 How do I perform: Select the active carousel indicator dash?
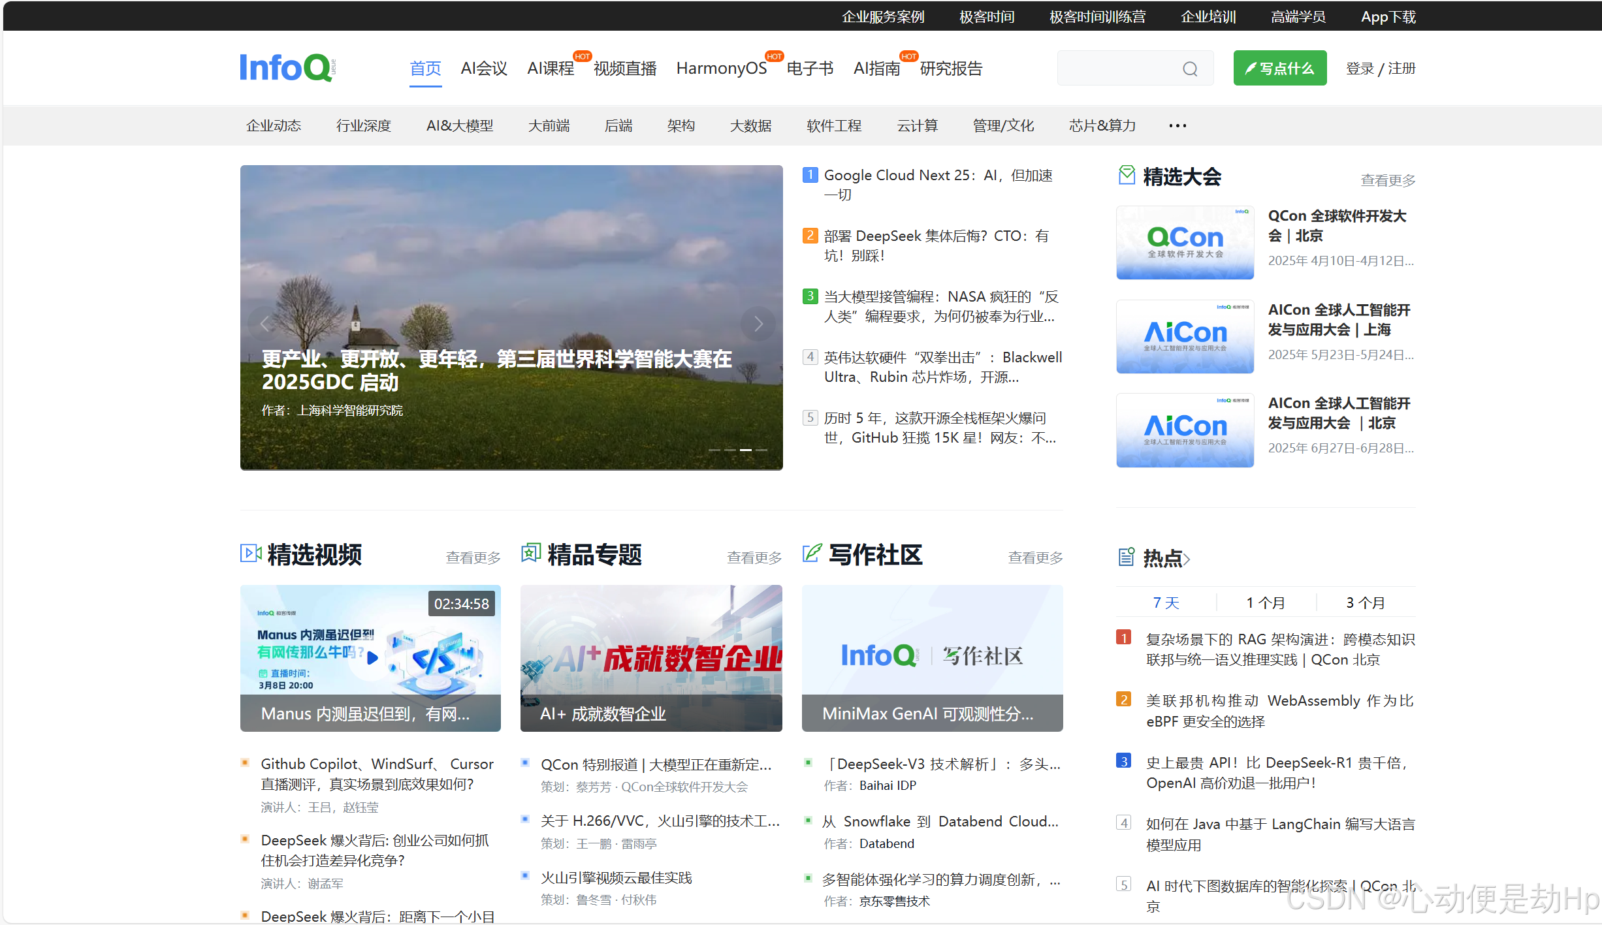pyautogui.click(x=746, y=450)
